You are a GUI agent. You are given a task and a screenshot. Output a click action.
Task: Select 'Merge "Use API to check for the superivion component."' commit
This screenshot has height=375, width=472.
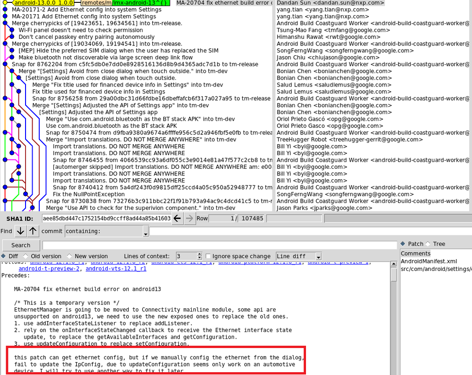point(140,208)
